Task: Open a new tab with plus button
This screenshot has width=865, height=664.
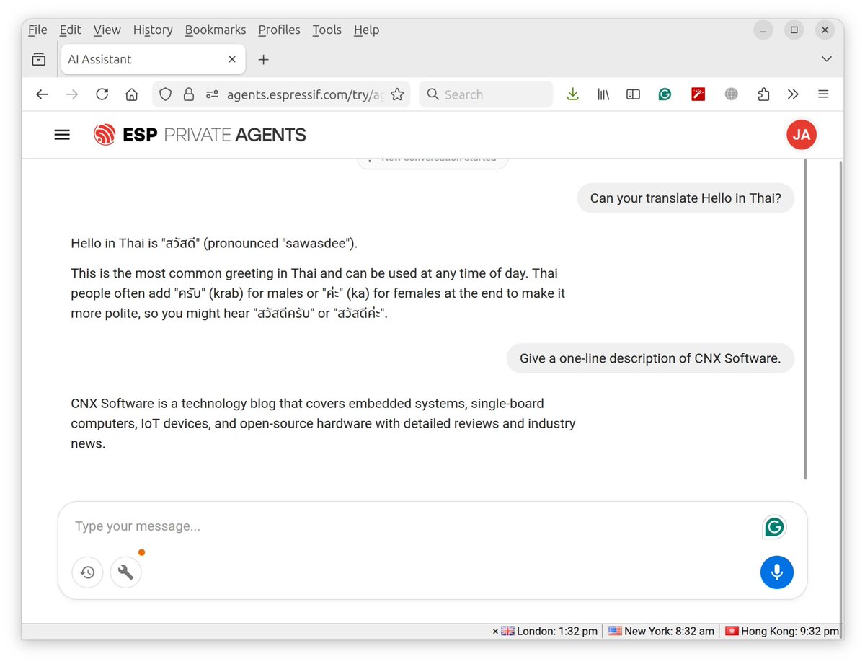Action: tap(263, 59)
